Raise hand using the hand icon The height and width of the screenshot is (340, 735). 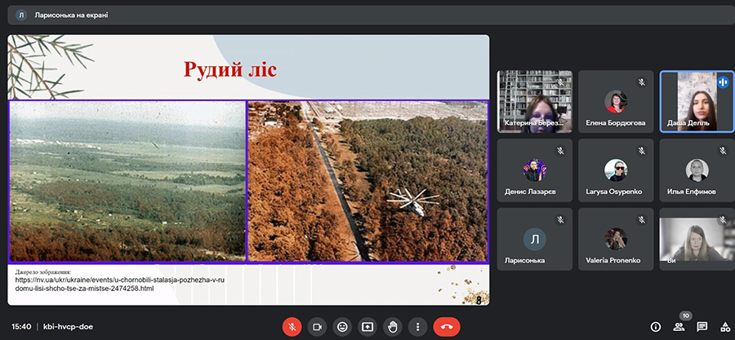point(393,327)
